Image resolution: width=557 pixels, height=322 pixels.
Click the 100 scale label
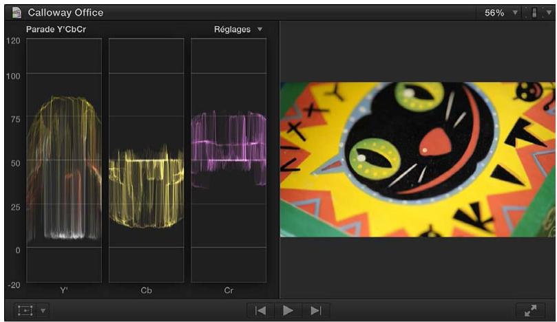(x=13, y=76)
